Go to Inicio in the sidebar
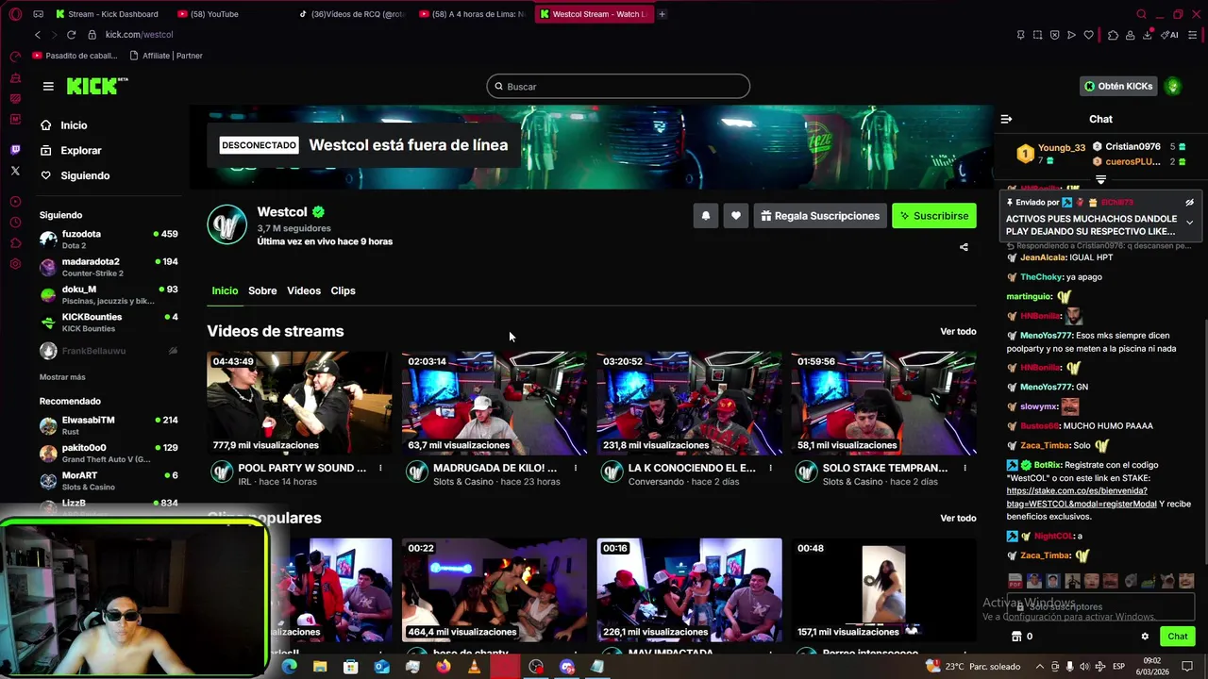 tap(74, 125)
